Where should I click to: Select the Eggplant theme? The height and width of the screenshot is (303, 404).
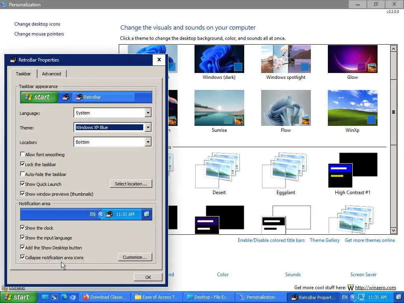pos(286,174)
